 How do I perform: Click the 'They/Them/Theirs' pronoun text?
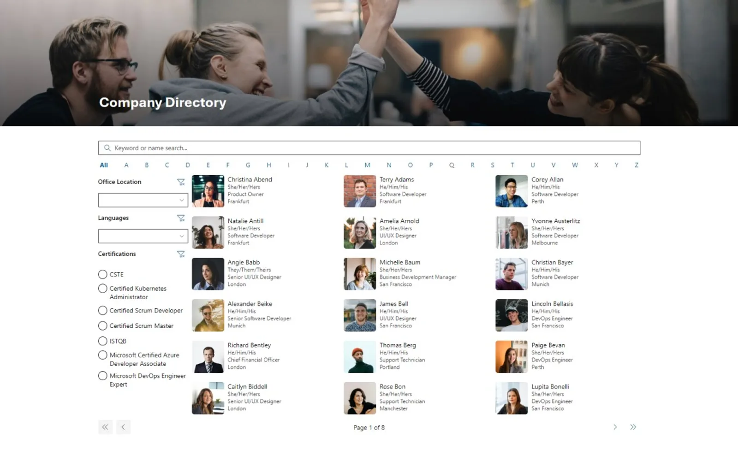coord(249,270)
